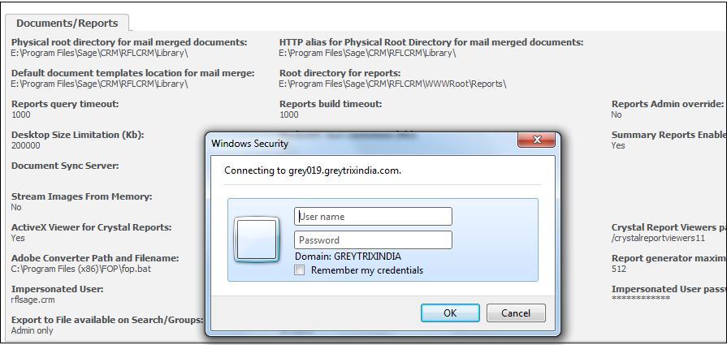Select the Reports query timeout label
Viewport: 727px width, 345px height.
[65, 104]
